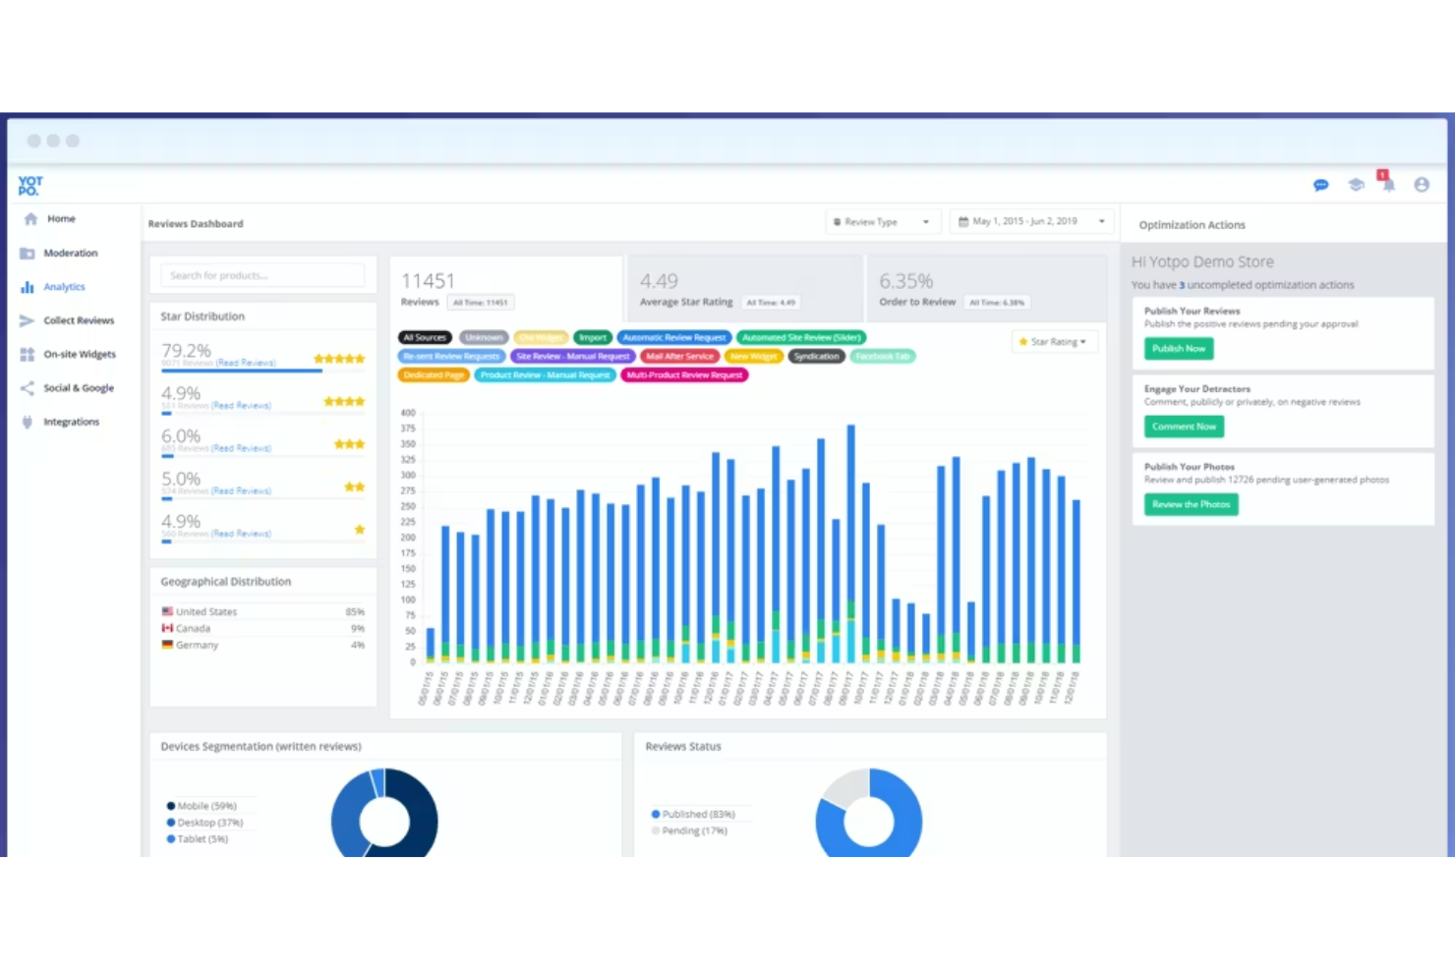Screen dimensions: 1455x970
Task: Expand the Star Rating dropdown on chart
Action: [x=1054, y=341]
